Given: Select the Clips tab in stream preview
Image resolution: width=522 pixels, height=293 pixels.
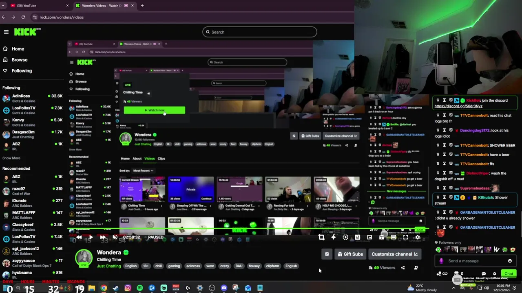Looking at the screenshot, I should click(x=161, y=158).
